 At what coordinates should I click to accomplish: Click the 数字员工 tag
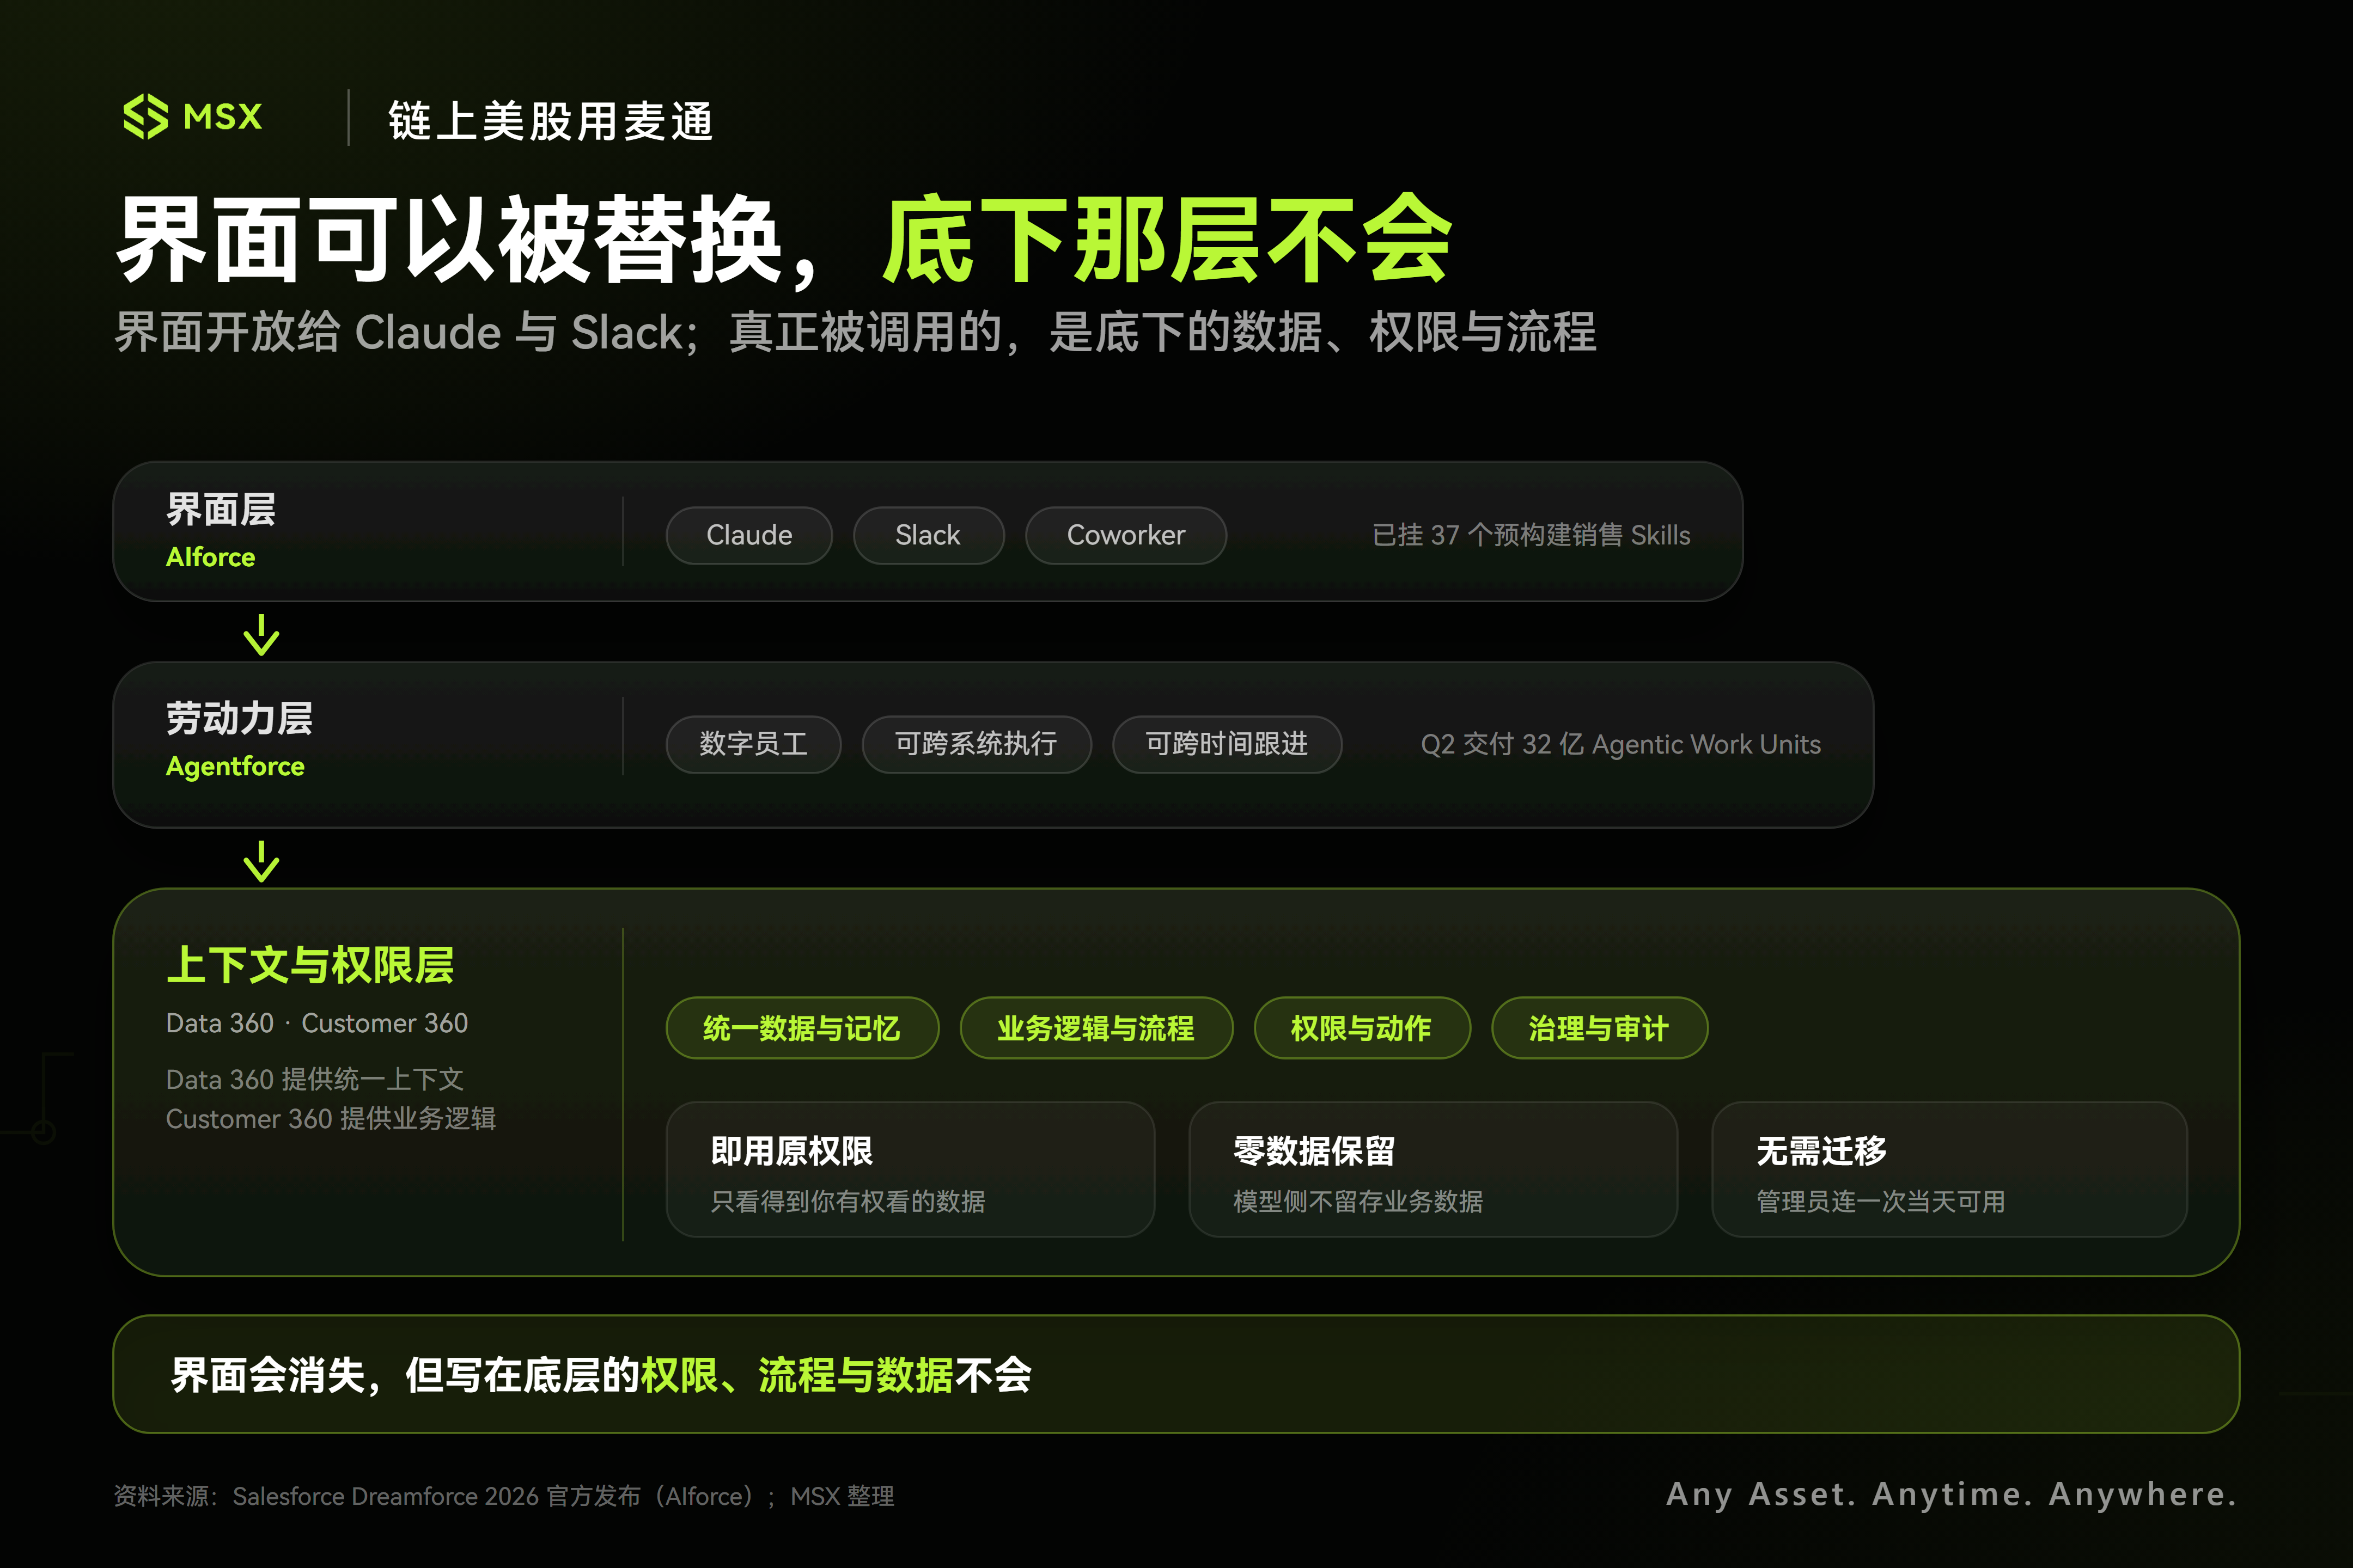[753, 744]
